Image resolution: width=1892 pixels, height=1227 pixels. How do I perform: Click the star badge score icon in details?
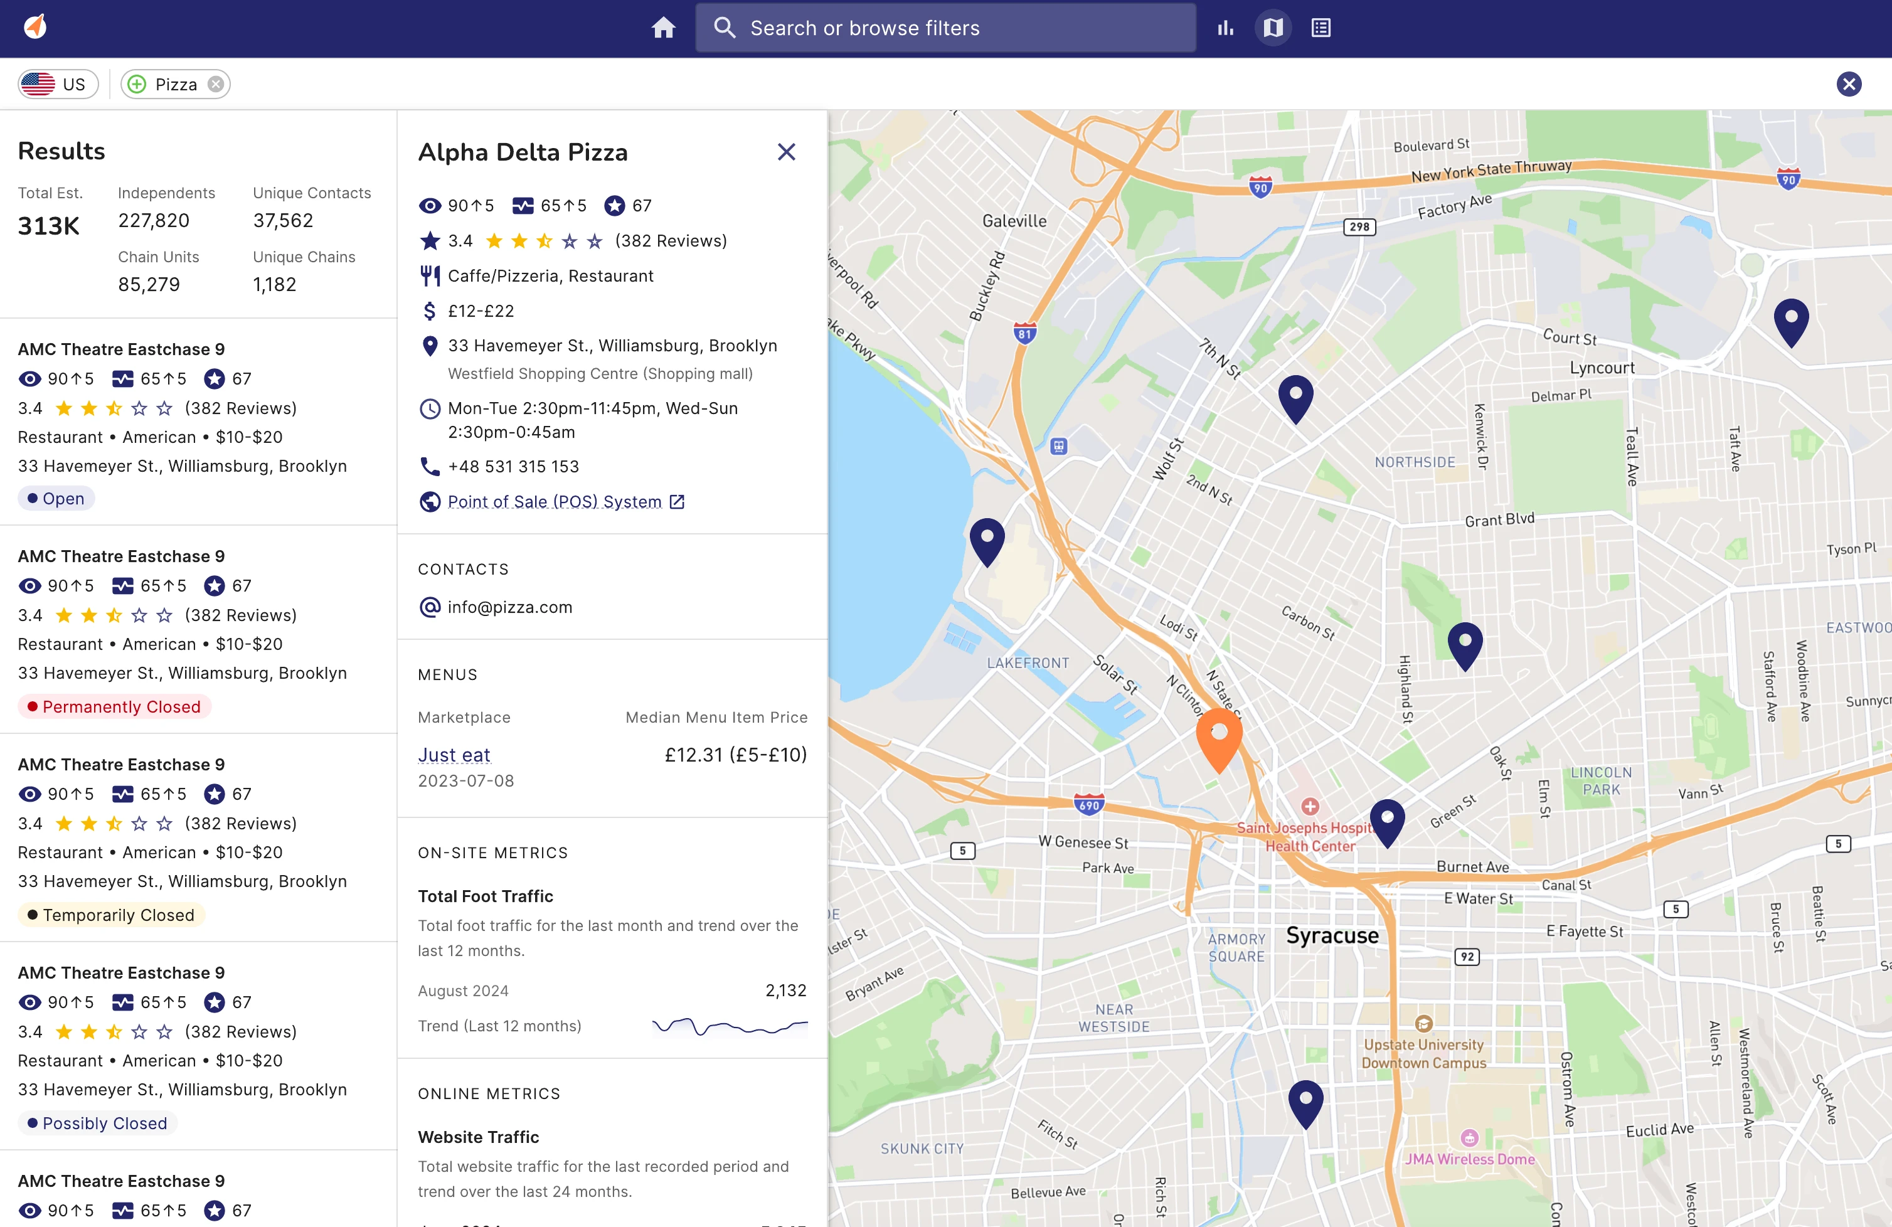pyautogui.click(x=614, y=206)
